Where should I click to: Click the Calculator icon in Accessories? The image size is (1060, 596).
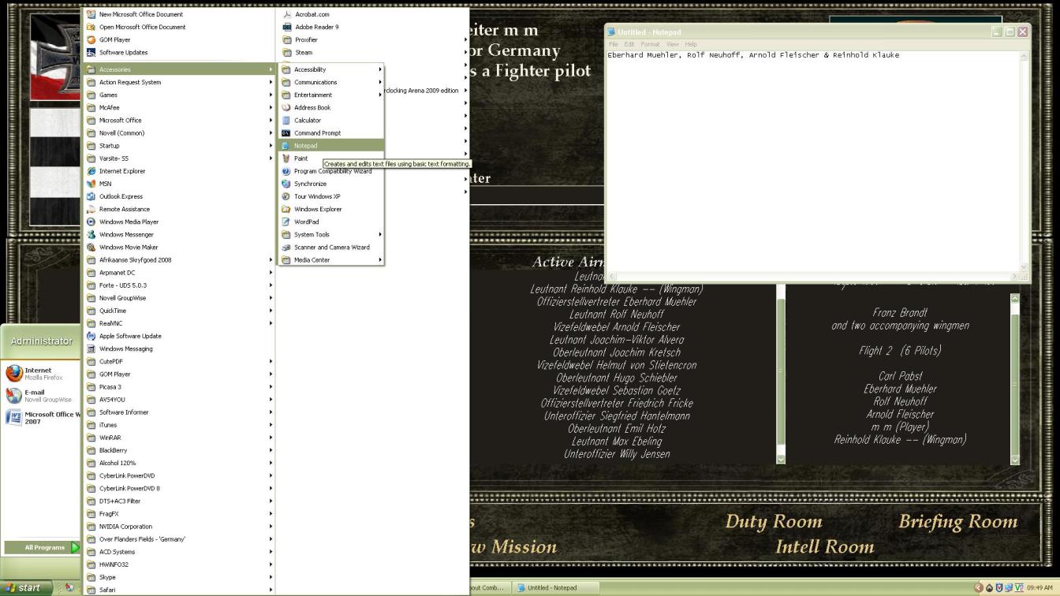[x=286, y=121]
